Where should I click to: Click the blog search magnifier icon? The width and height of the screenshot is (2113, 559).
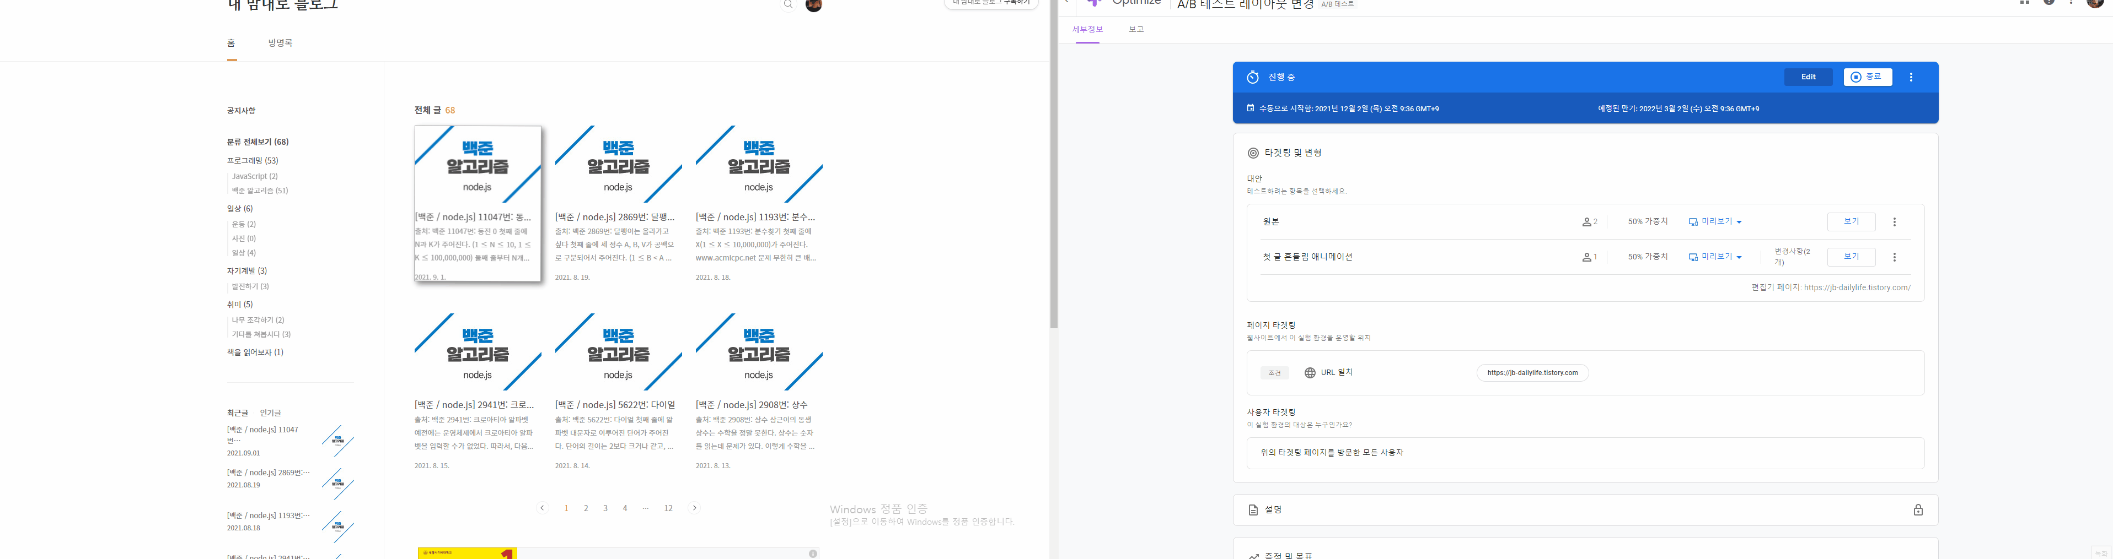coord(789,5)
